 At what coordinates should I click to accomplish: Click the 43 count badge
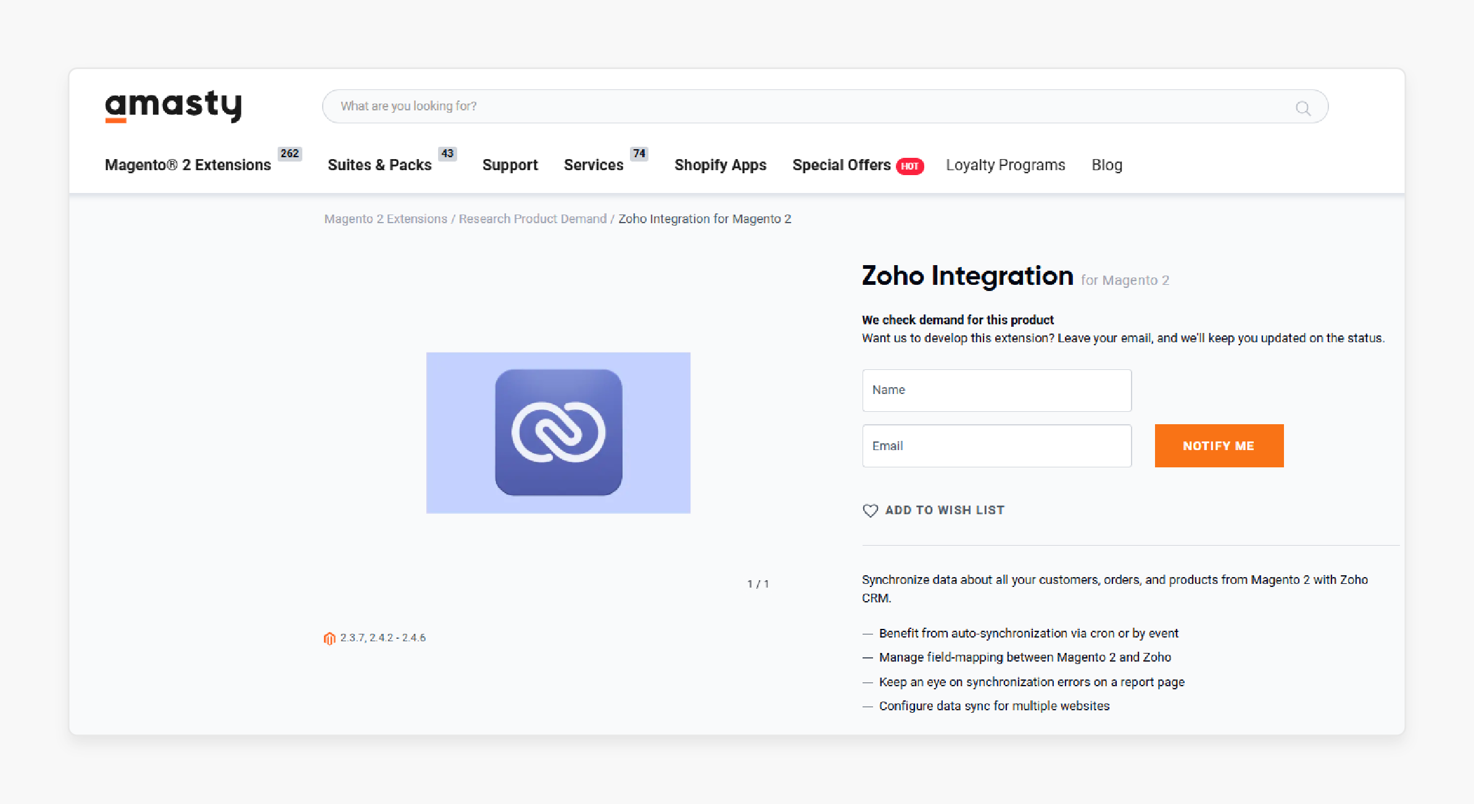tap(447, 154)
